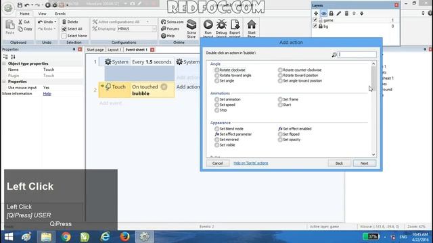Uncheck the bg layer checkbox
This screenshot has width=433, height=243.
[x=315, y=26]
